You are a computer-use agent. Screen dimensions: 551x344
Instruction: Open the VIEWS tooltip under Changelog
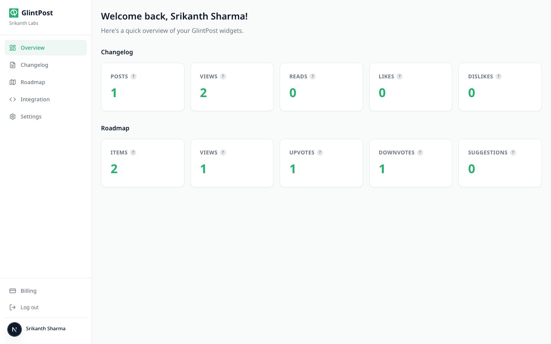click(x=223, y=76)
